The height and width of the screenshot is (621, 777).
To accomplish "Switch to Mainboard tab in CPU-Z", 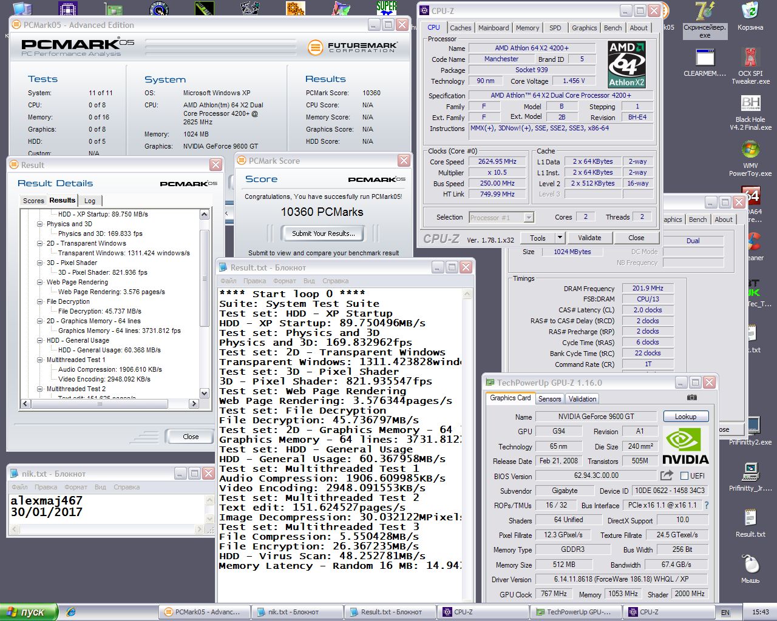I will (494, 28).
